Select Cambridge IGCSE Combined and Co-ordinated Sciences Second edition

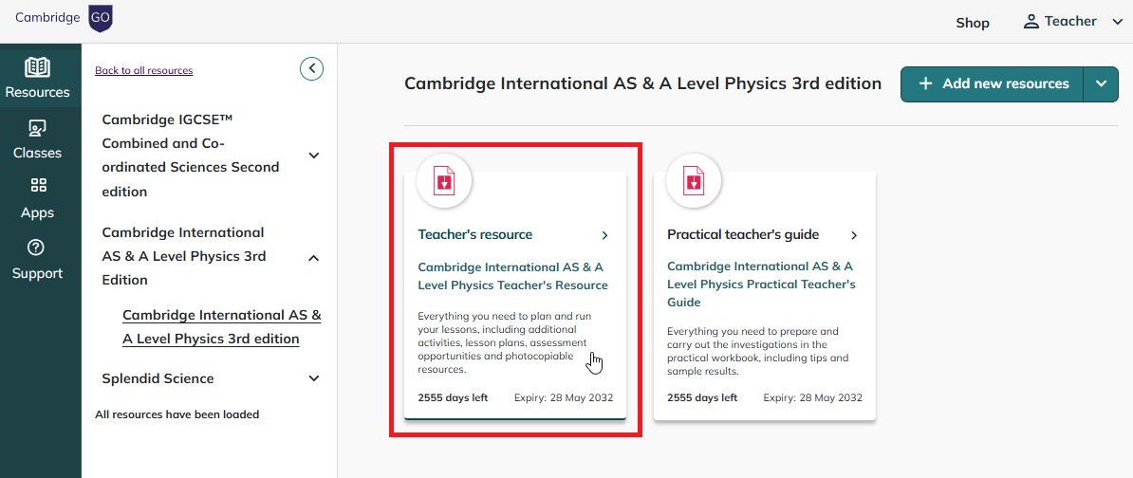191,156
